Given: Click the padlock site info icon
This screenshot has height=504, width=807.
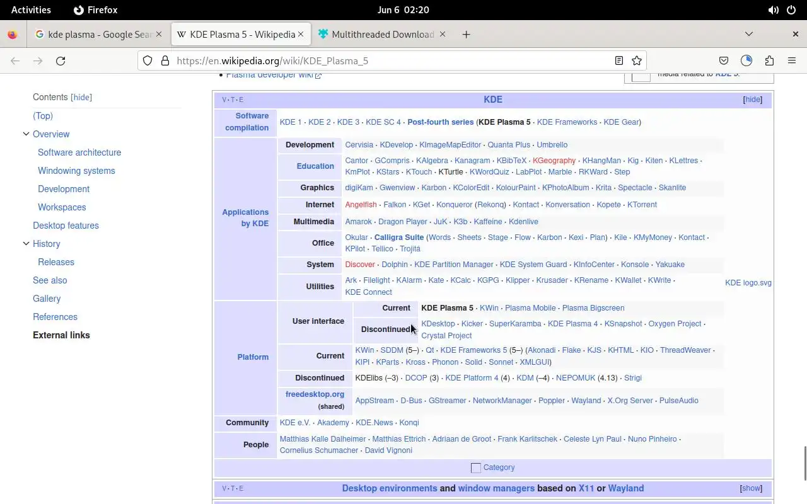Looking at the screenshot, I should tap(165, 61).
